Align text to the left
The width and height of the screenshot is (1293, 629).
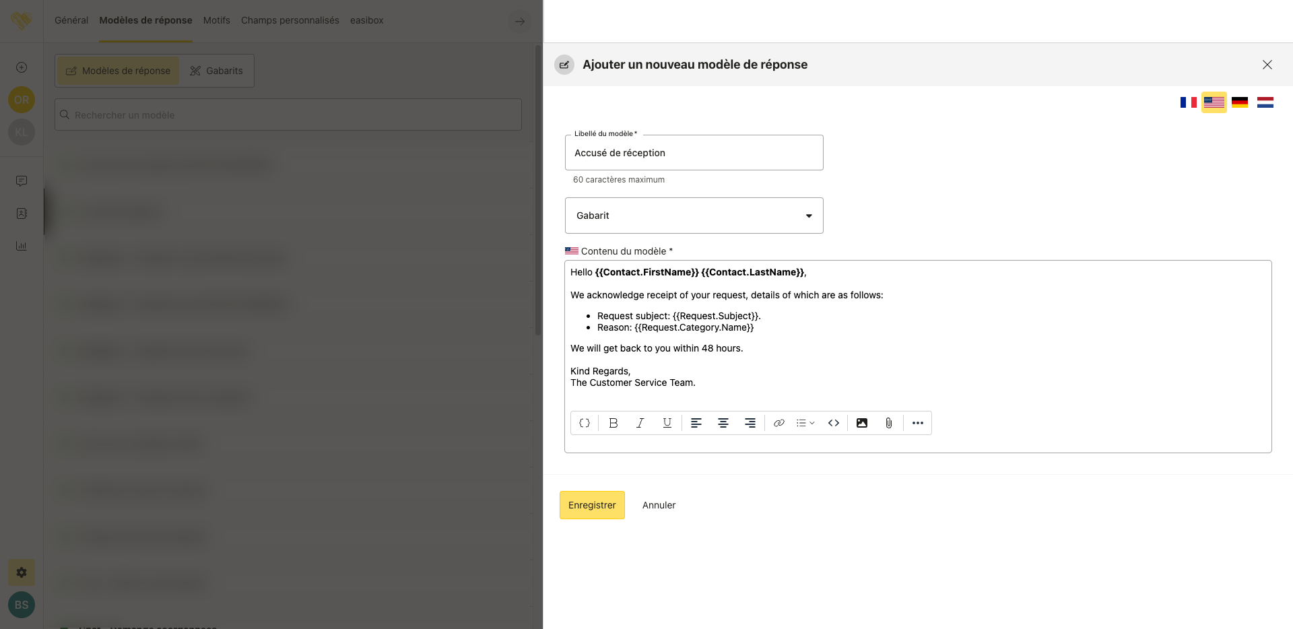[x=696, y=423]
